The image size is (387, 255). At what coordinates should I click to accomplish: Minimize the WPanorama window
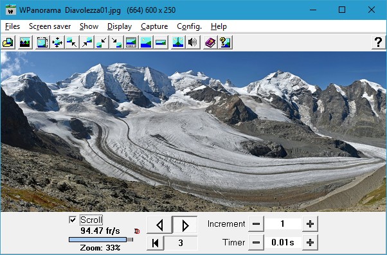pos(313,10)
